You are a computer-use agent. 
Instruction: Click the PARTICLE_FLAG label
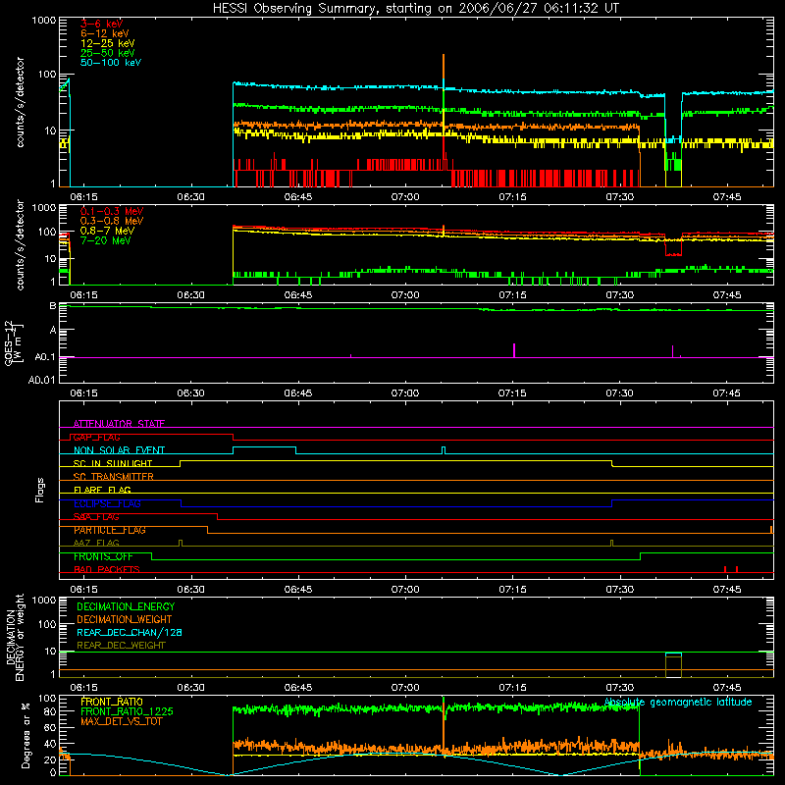pos(110,530)
